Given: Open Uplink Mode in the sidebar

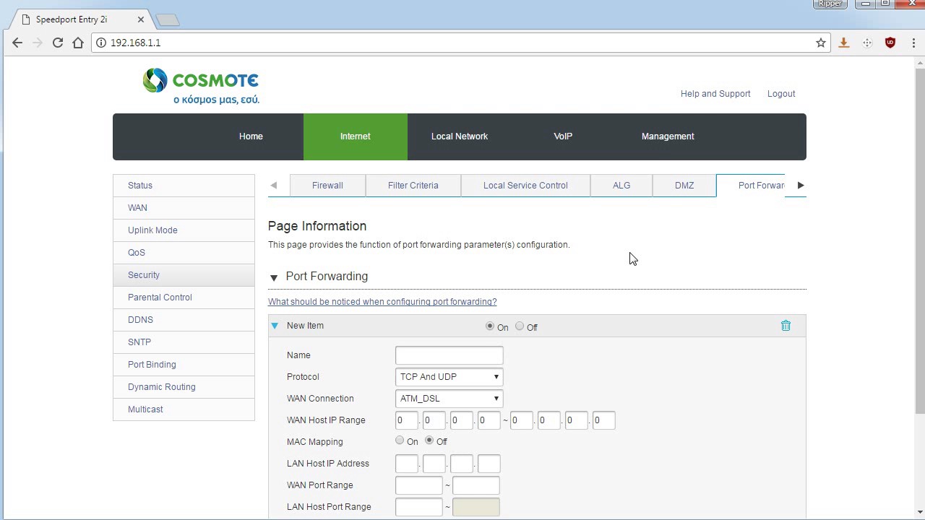Looking at the screenshot, I should tap(184, 230).
